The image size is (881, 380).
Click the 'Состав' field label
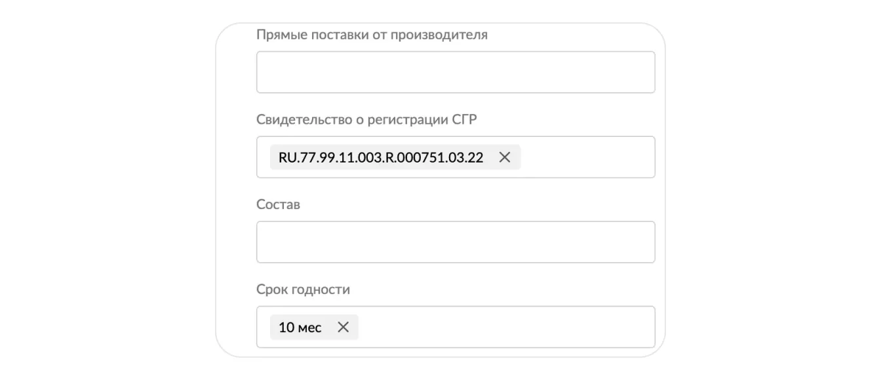[278, 204]
